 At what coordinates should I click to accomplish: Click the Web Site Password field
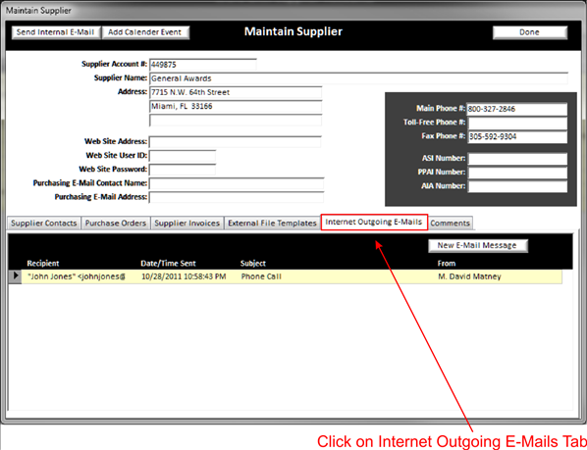[183, 170]
